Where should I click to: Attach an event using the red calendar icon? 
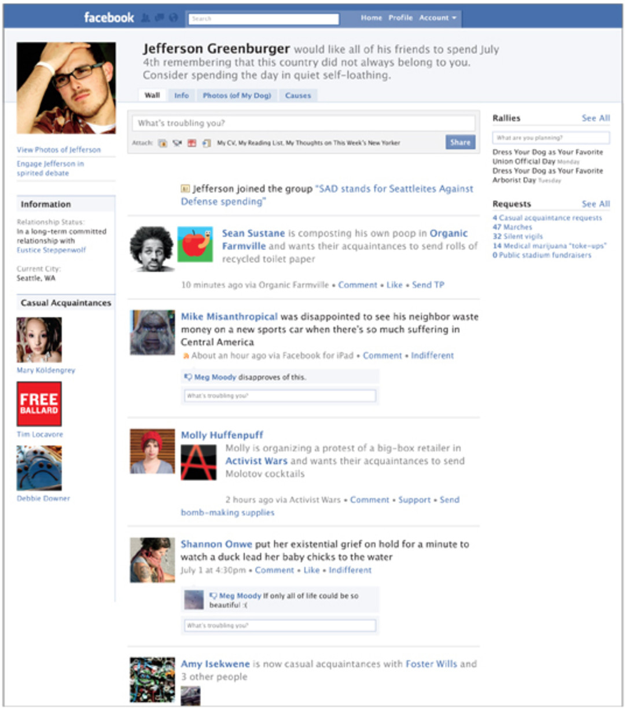[192, 143]
